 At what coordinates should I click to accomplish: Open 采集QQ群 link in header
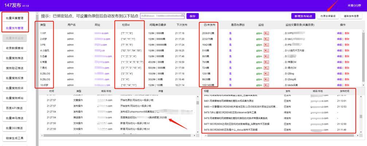(355, 5)
